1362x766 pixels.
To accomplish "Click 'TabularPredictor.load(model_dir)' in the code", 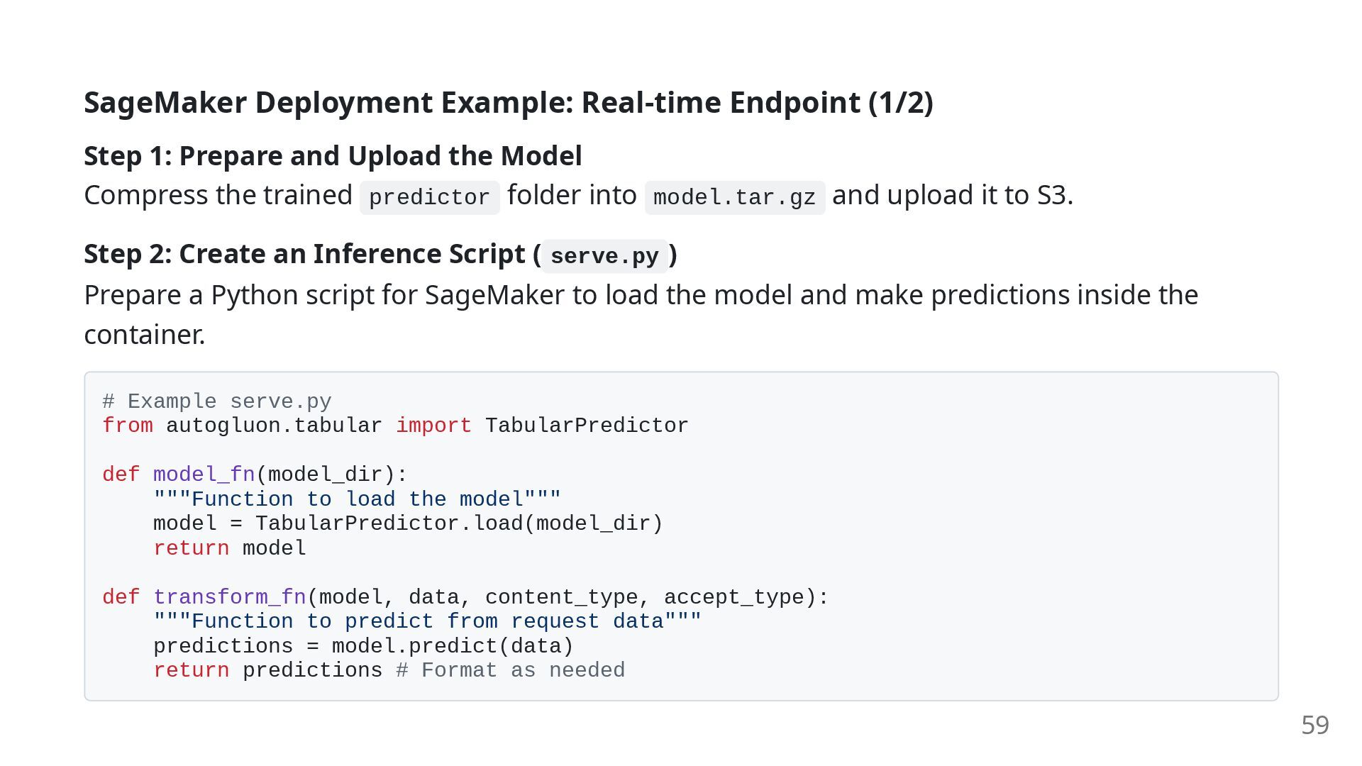I will pyautogui.click(x=459, y=523).
